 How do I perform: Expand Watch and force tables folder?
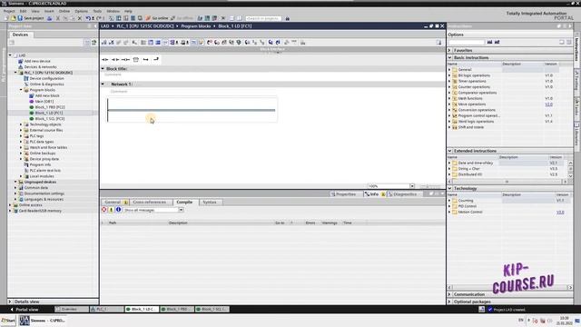click(21, 147)
